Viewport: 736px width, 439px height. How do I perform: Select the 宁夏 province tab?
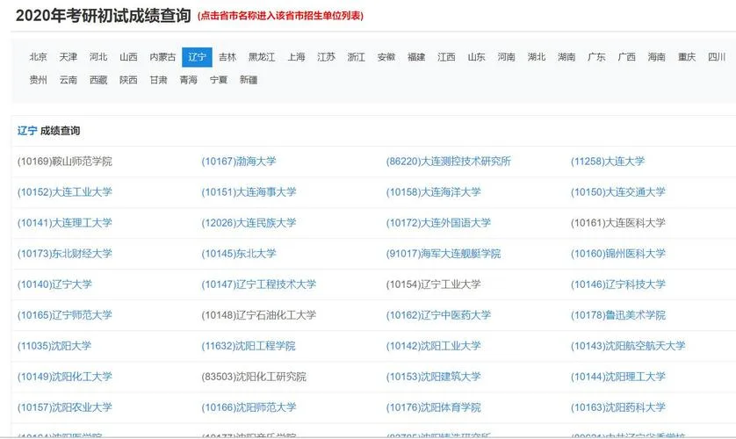click(x=219, y=80)
